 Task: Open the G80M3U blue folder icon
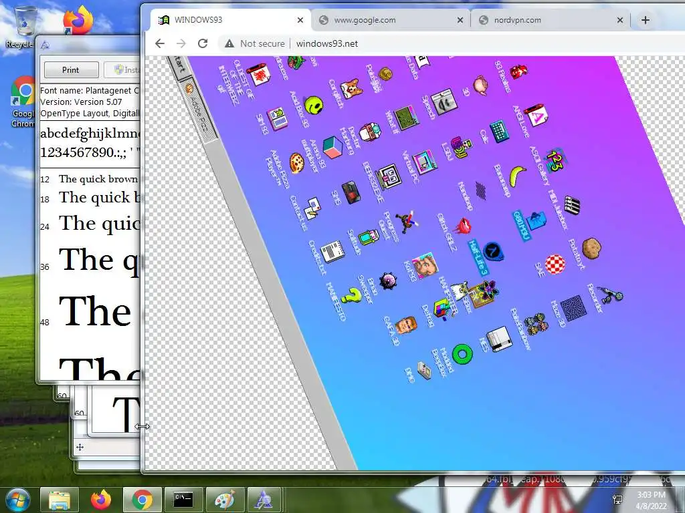536,220
